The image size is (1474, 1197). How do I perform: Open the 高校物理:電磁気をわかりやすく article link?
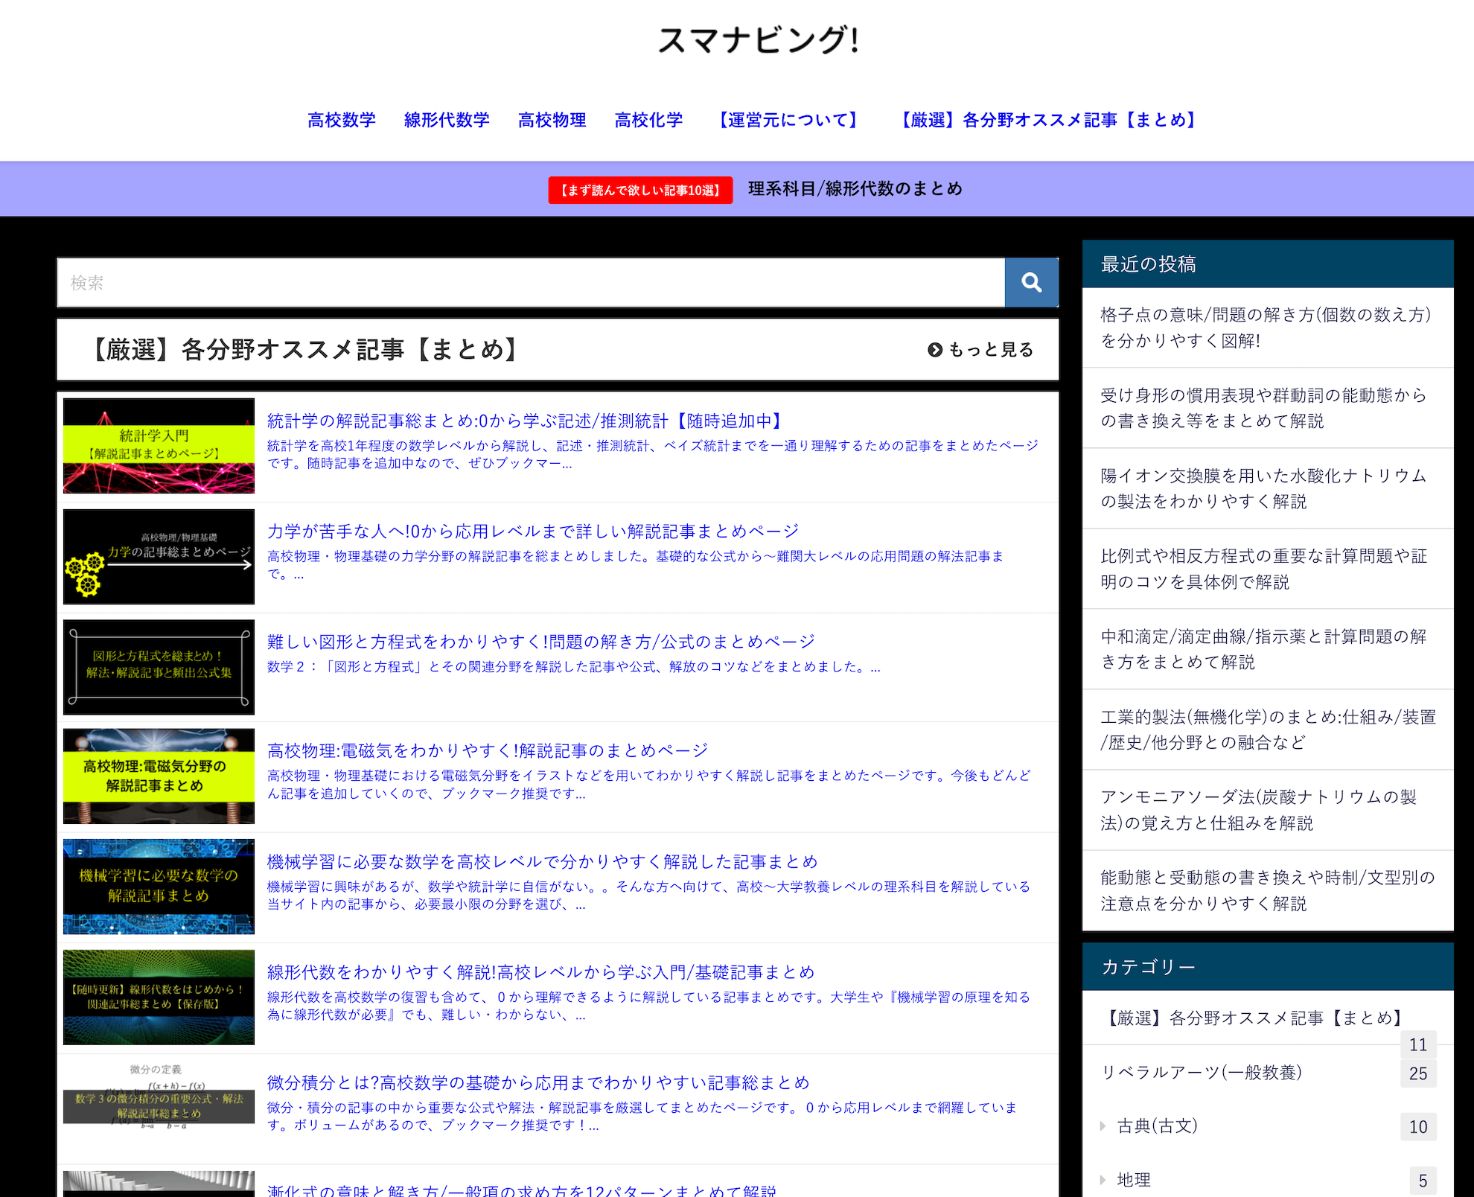(x=488, y=750)
